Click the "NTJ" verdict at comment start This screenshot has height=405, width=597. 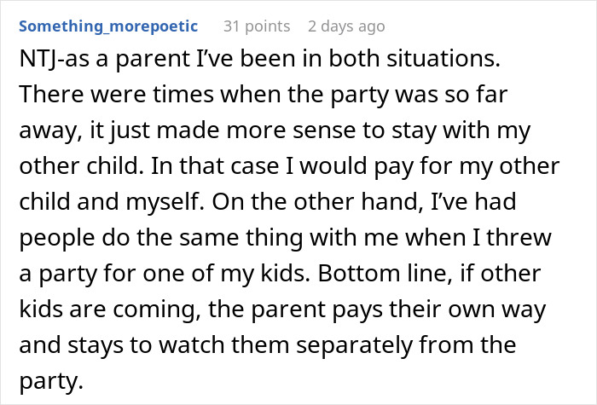(37, 64)
